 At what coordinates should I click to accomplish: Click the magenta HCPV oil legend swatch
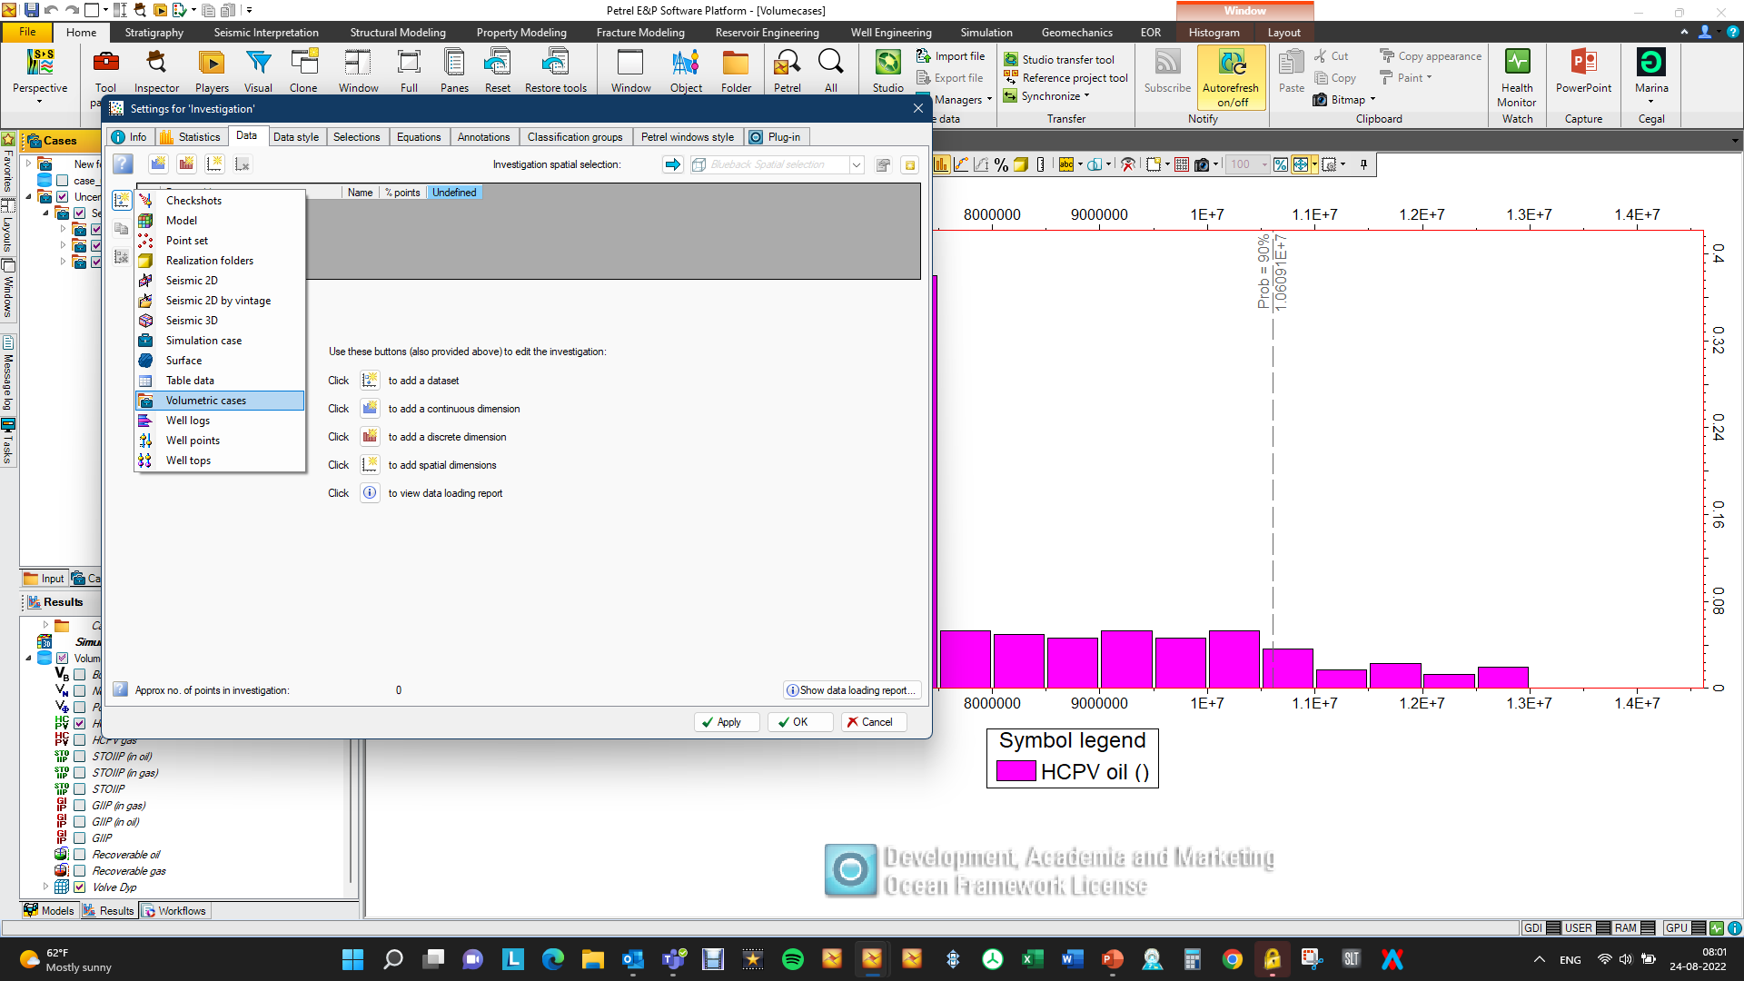(1016, 771)
